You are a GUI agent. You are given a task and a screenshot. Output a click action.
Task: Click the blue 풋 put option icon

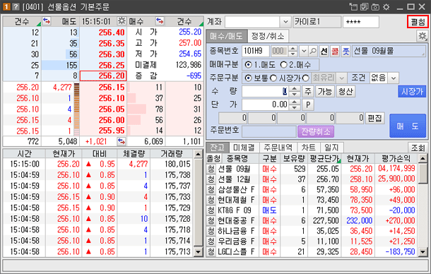tap(346, 51)
